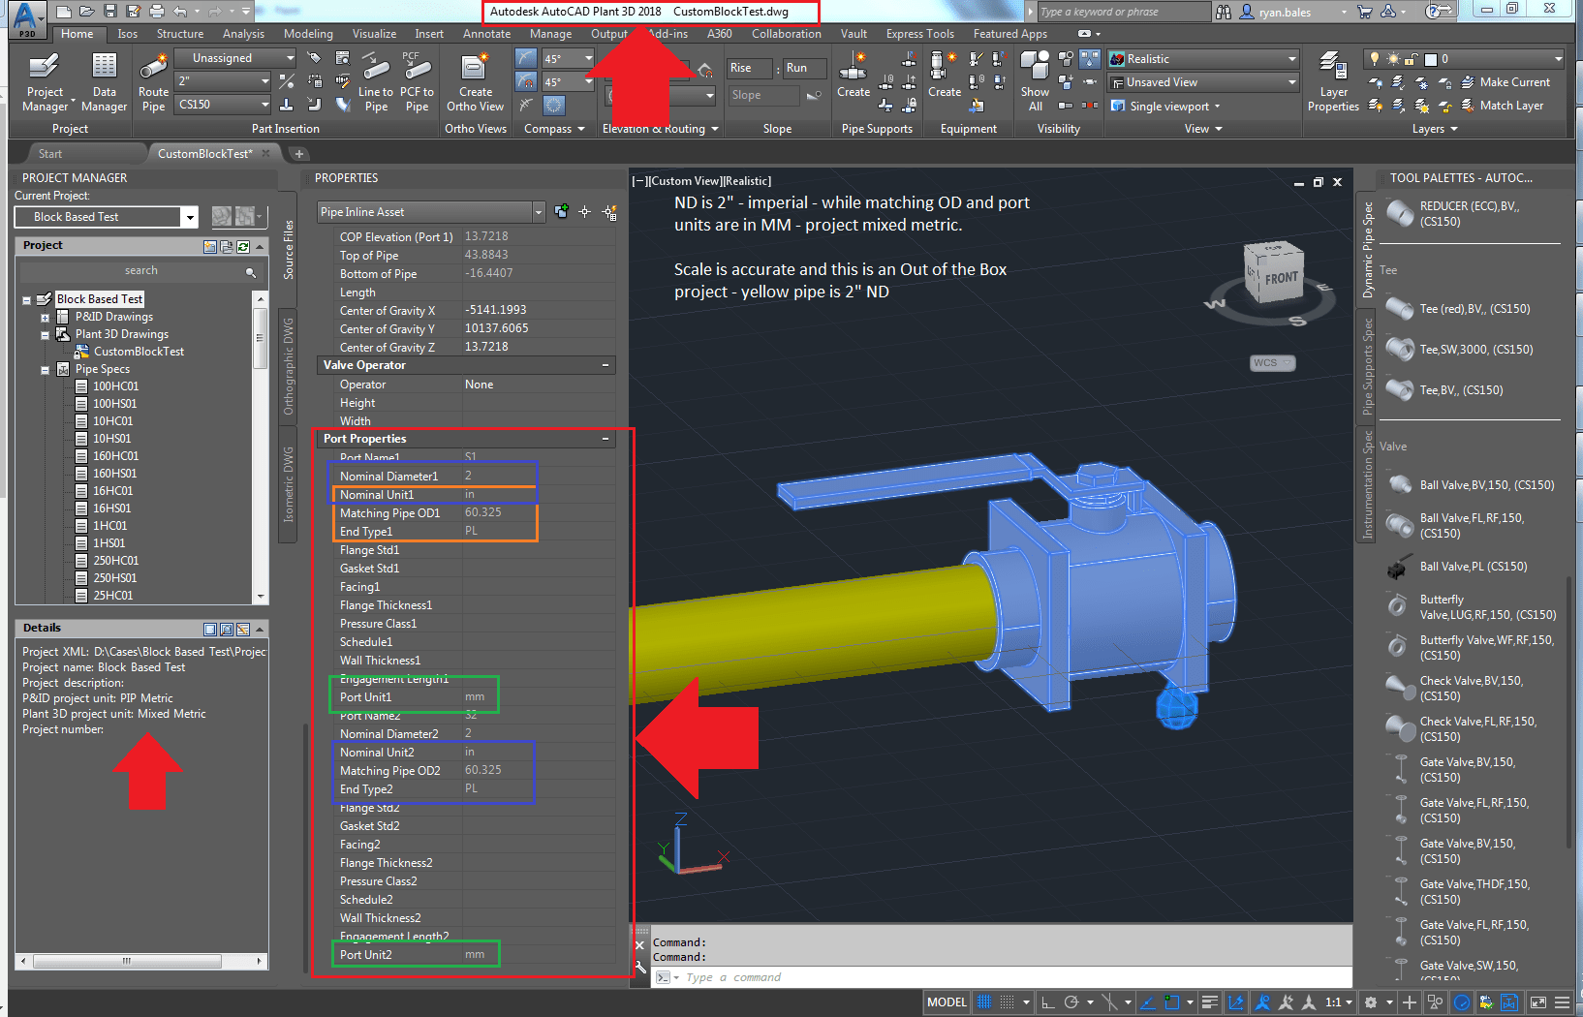Click the Select Objects icon in Properties
Image resolution: width=1583 pixels, height=1017 pixels.
coord(584,212)
